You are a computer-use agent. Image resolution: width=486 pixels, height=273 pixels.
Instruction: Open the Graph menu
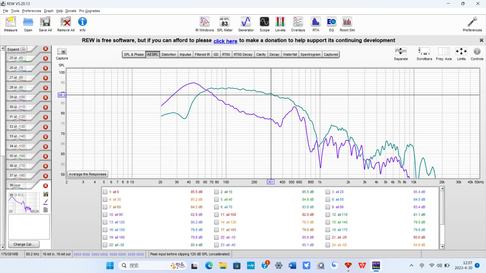coord(49,11)
